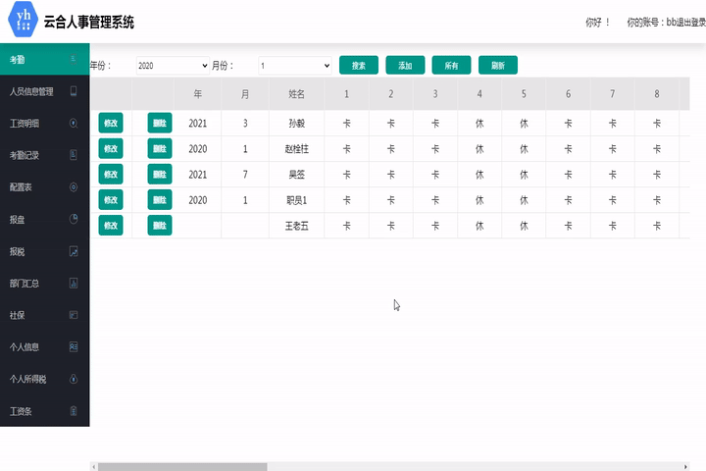
Task: Click the 工资明细 sidebar icon
Action: 74,124
